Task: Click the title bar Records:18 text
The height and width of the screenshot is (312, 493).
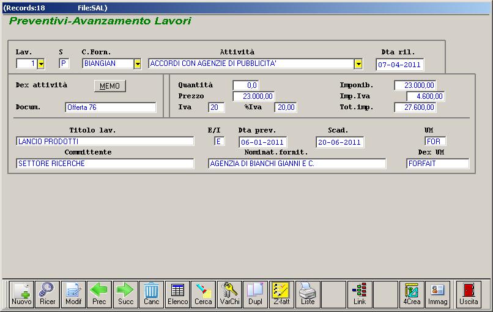Action: (24, 8)
